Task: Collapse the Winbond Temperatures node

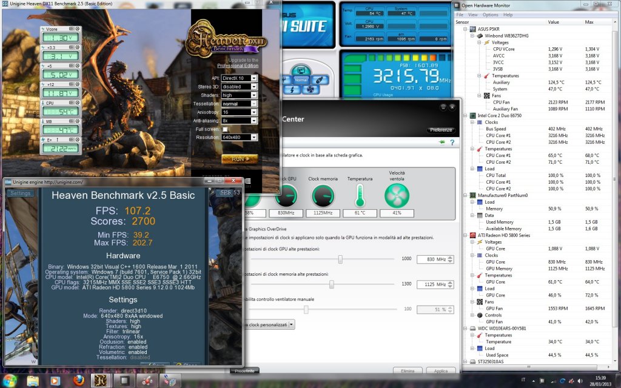Action: pos(479,76)
